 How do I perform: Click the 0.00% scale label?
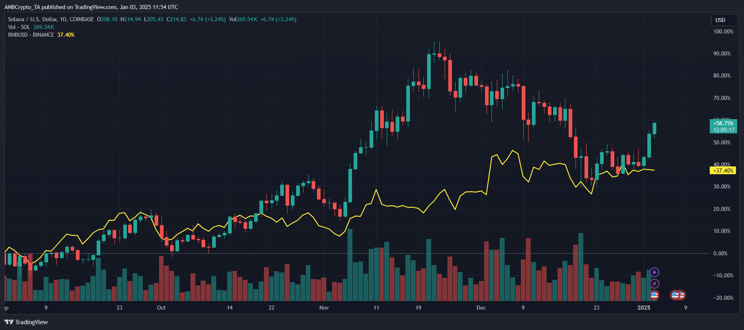point(720,253)
